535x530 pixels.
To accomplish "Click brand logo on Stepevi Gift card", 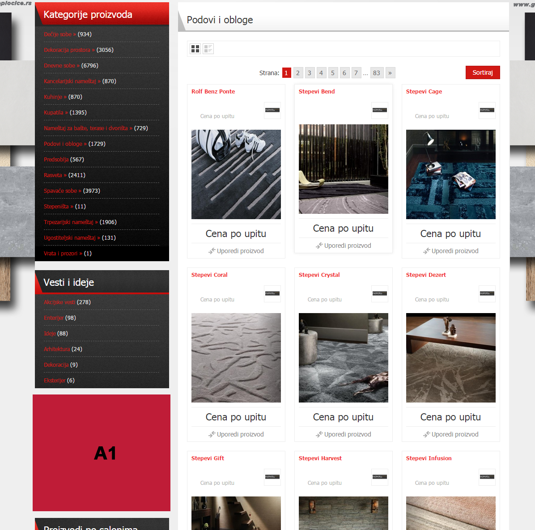I will [x=272, y=477].
